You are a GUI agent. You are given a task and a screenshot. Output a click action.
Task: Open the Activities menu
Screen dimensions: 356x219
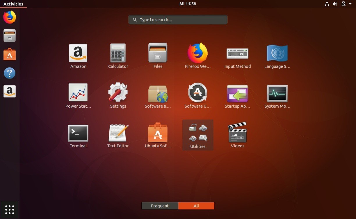[14, 4]
